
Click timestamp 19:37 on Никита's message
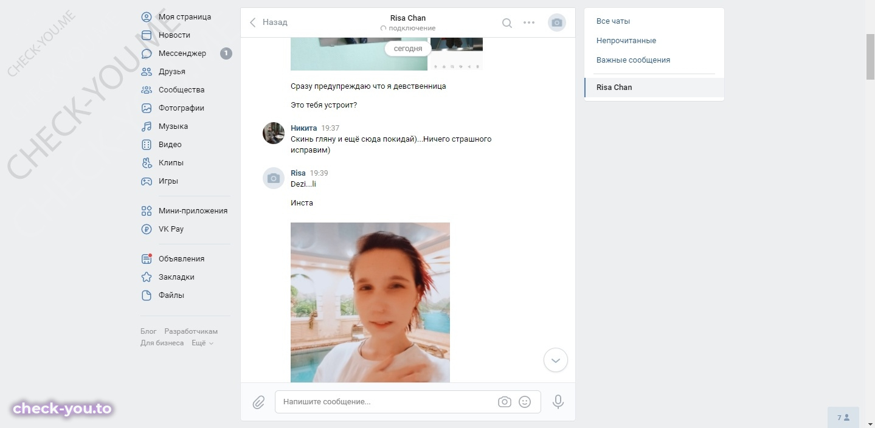pos(330,128)
